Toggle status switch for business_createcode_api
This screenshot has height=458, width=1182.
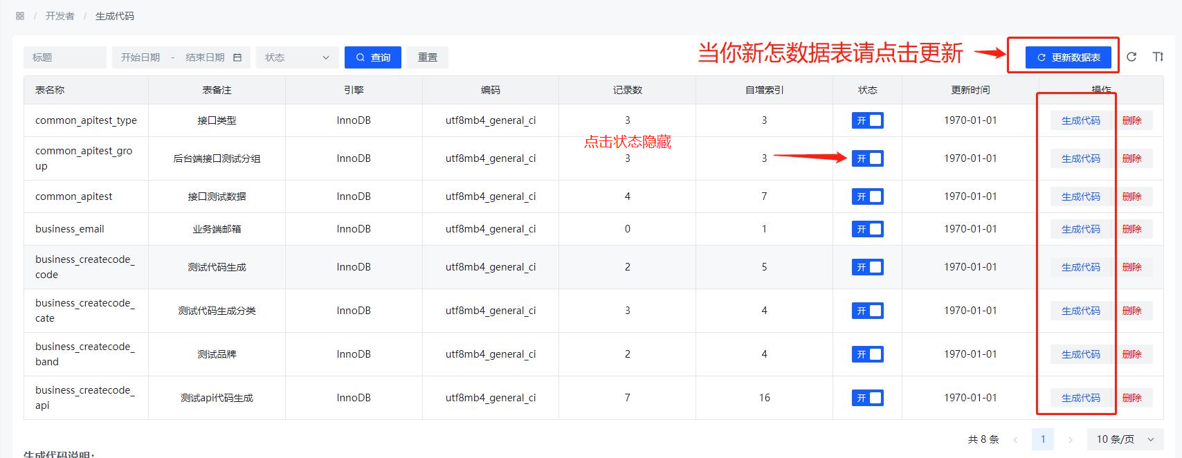(867, 398)
